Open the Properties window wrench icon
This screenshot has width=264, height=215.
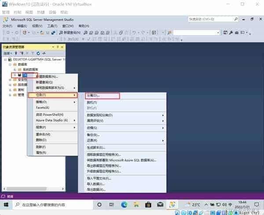[x=231, y=33]
